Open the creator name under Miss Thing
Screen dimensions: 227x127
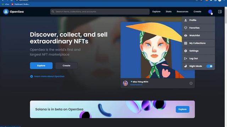(x=136, y=85)
